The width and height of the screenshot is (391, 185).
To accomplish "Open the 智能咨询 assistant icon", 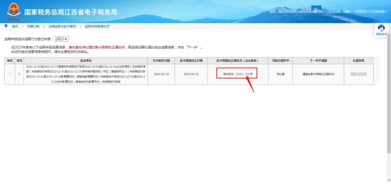I will [381, 30].
